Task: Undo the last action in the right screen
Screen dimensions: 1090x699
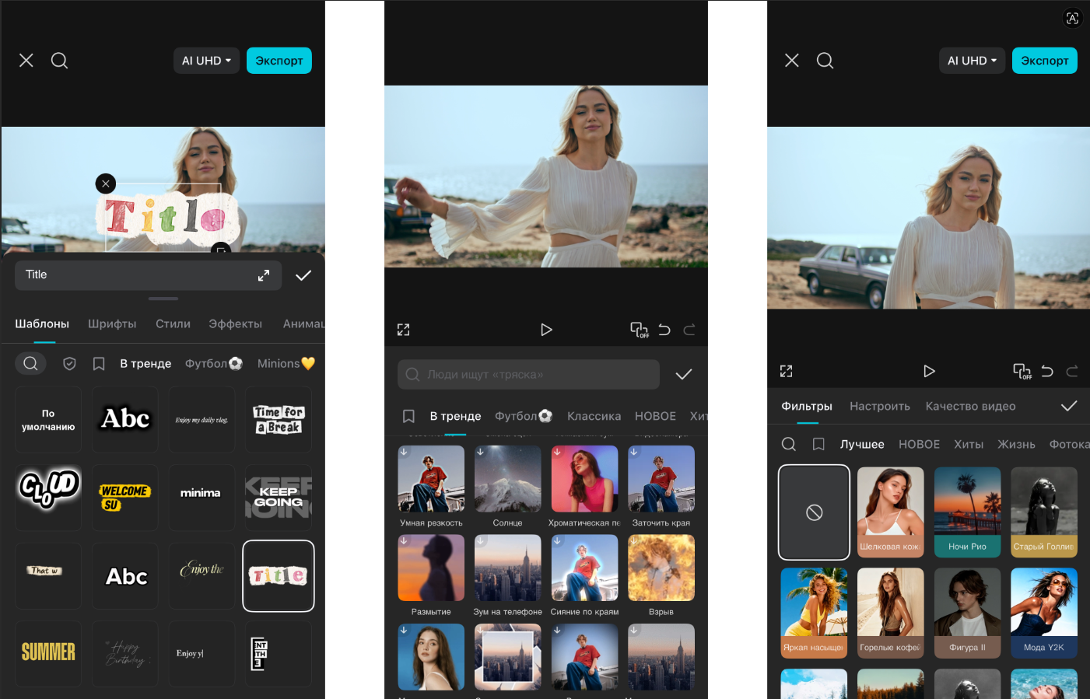Action: 1047,372
